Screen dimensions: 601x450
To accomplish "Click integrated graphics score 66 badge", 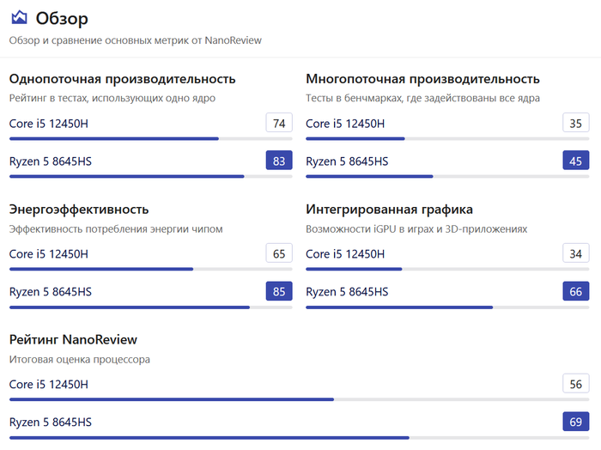I will 575,292.
